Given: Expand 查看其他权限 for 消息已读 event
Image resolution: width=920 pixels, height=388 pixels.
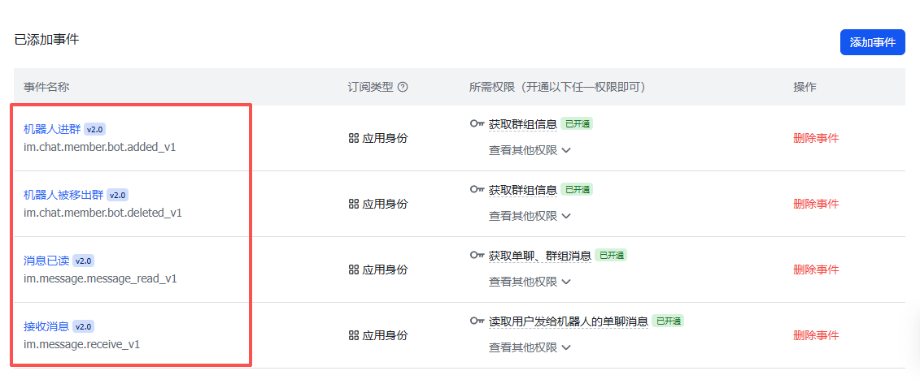Looking at the screenshot, I should [x=530, y=282].
